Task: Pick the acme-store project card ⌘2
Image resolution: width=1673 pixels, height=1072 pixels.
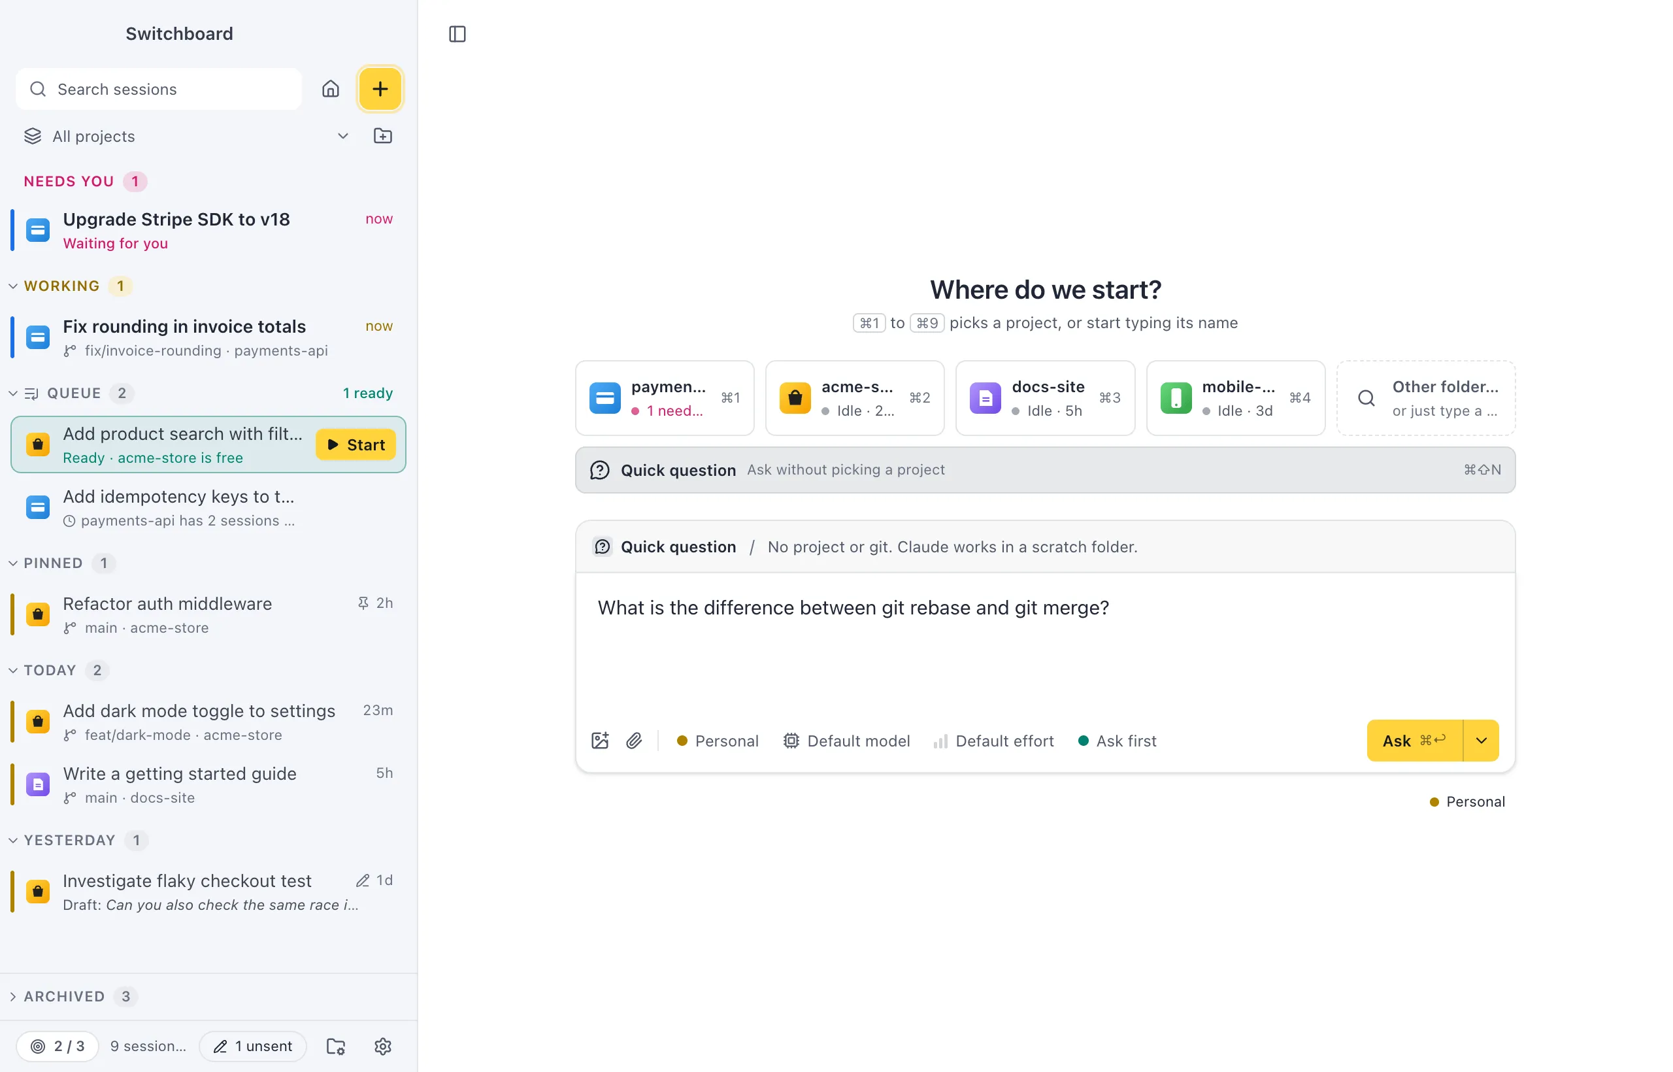Action: (855, 398)
